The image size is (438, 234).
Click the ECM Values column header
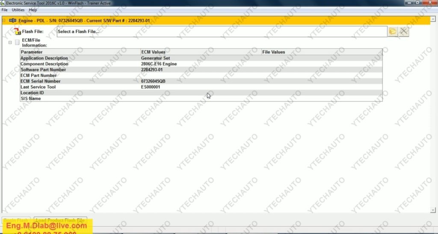click(x=200, y=52)
